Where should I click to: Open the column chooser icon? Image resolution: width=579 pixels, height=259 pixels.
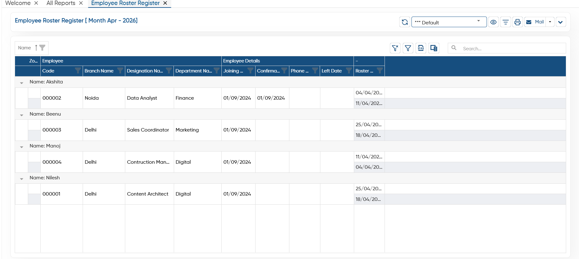[434, 48]
